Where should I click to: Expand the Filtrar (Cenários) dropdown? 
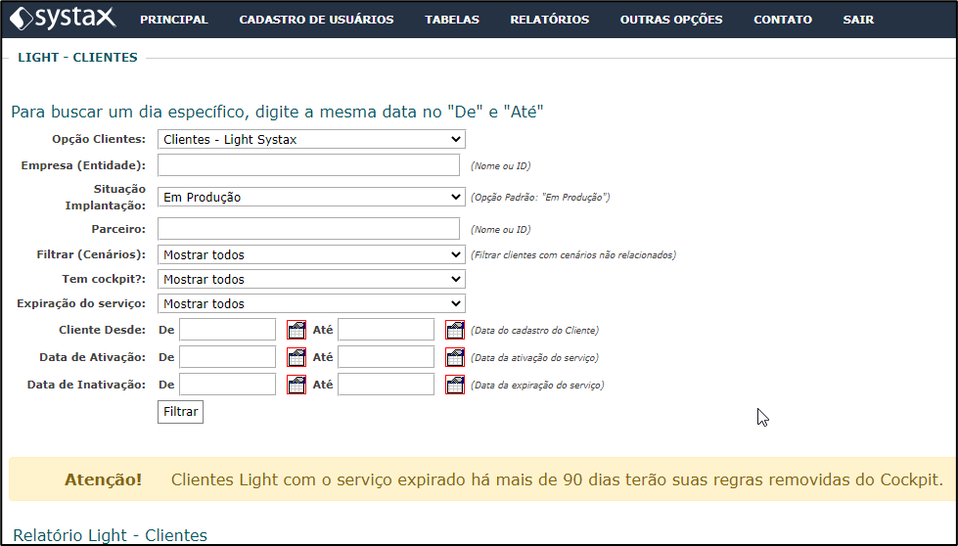point(311,254)
